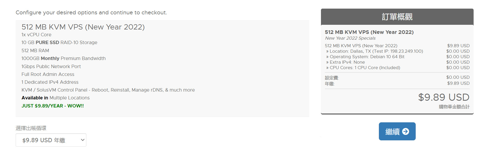Viewport: 477px width, 150px height.
Task: Select the Location: Dallas, TX summary line
Action: (376, 51)
